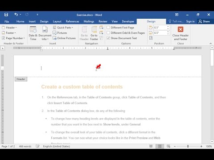Select the Review tab
Screen dimensions: 214x160
pyautogui.click(x=103, y=21)
